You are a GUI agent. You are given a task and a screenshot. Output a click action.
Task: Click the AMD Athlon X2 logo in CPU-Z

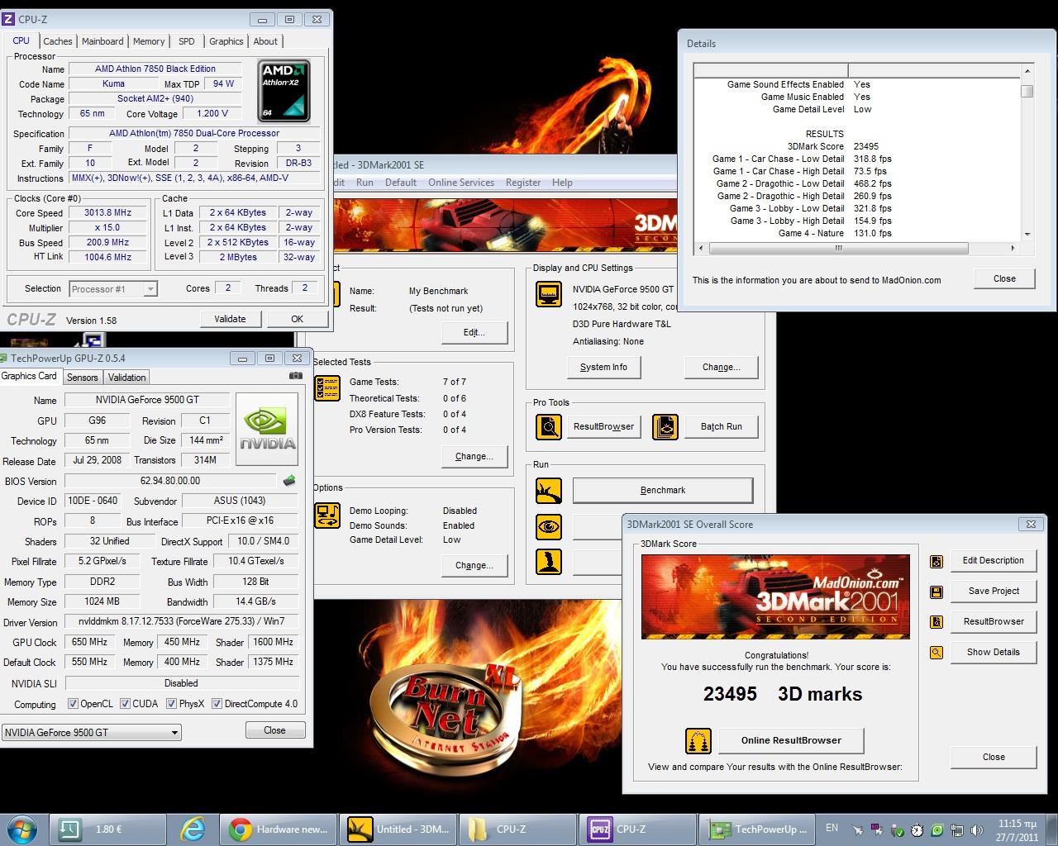tap(284, 91)
